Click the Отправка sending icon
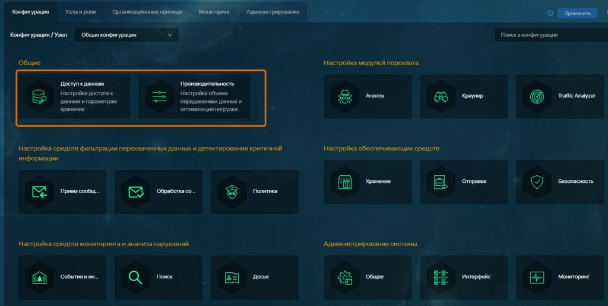This screenshot has width=608, height=306. [x=441, y=182]
